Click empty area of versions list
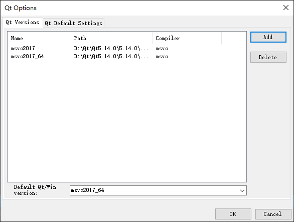 (x=127, y=120)
